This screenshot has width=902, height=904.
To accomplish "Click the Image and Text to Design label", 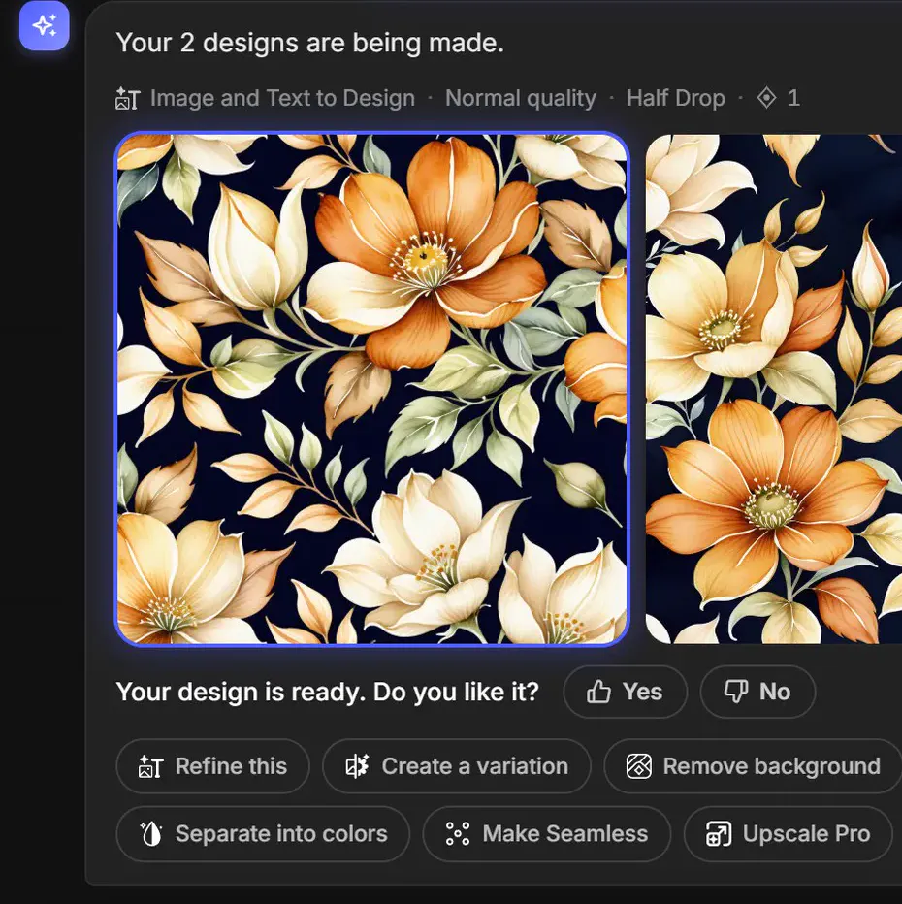I will tap(282, 98).
